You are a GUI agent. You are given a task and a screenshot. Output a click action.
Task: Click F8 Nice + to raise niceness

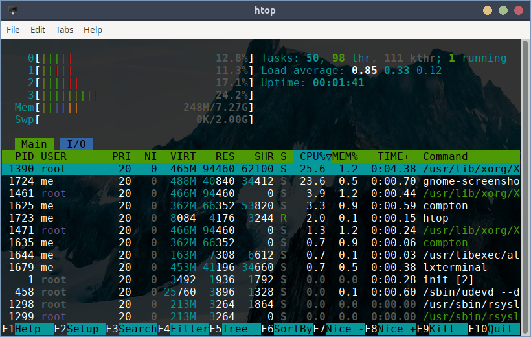click(x=390, y=329)
